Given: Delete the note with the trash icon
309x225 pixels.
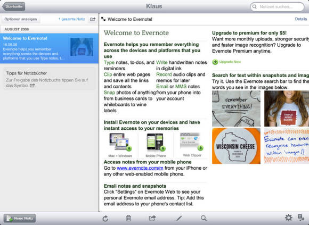Looking at the screenshot, I should tap(128, 218).
